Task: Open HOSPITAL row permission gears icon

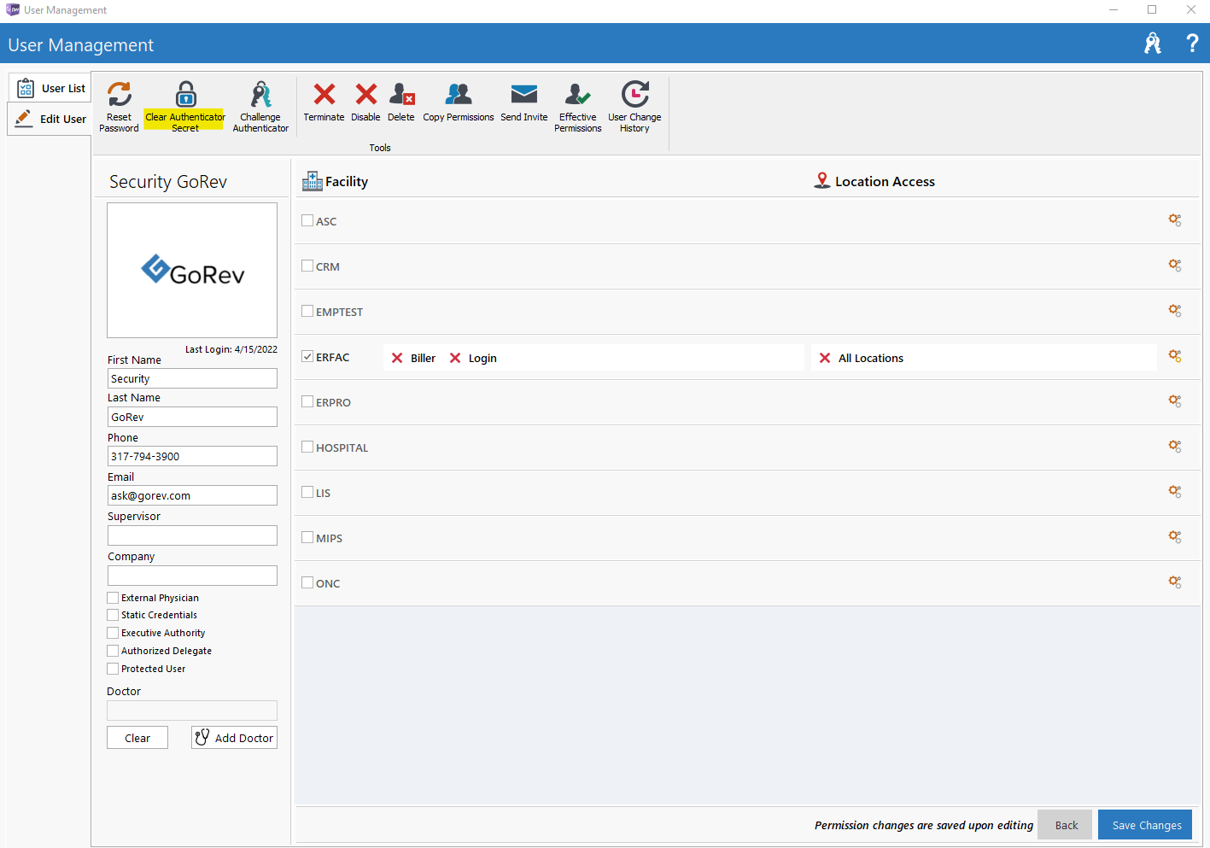Action: 1175,447
